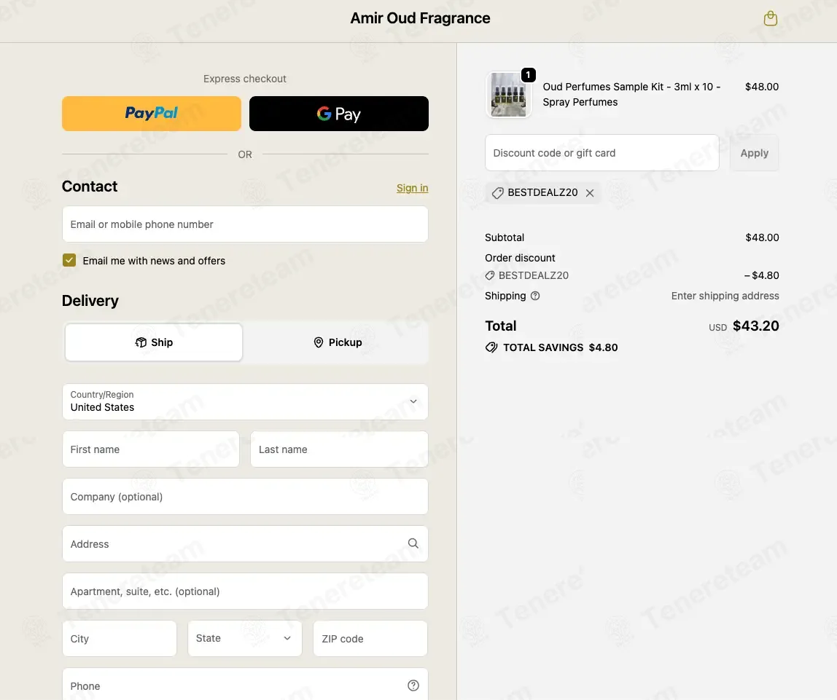
Task: Click the Contact heading
Action: (90, 186)
